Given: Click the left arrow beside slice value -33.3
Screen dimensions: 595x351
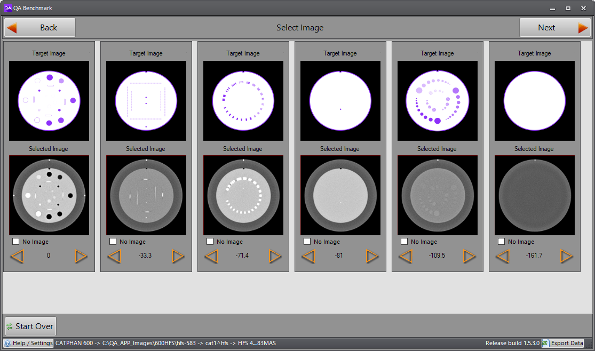Looking at the screenshot, I should [x=114, y=257].
